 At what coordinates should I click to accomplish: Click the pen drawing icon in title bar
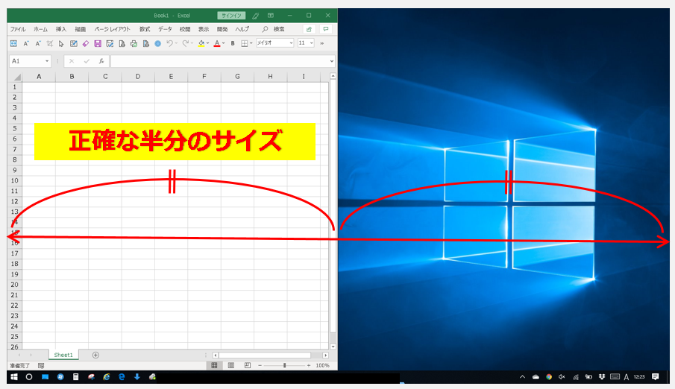[256, 16]
